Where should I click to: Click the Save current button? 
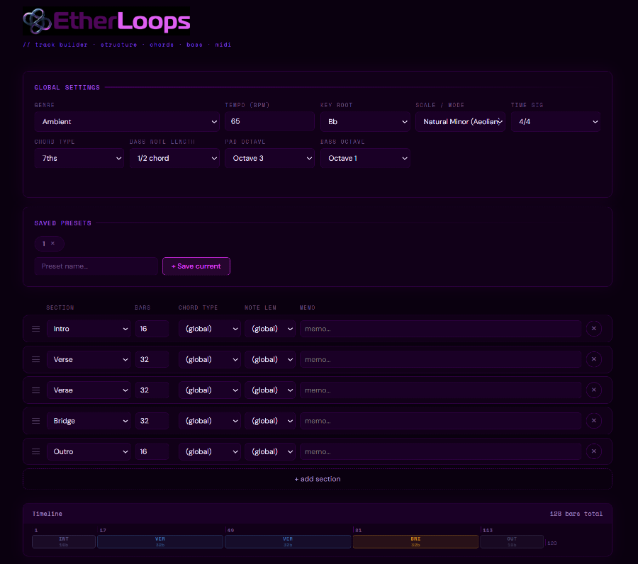click(x=196, y=266)
